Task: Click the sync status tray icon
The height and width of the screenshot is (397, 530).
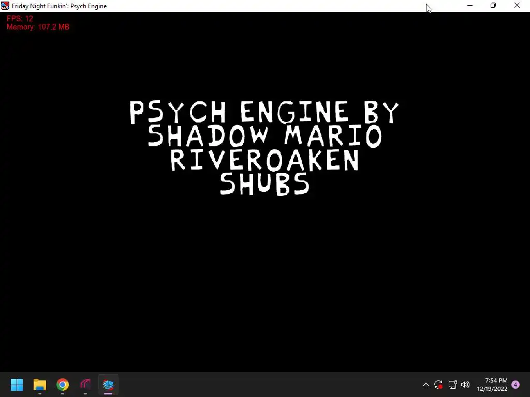Action: 438,385
